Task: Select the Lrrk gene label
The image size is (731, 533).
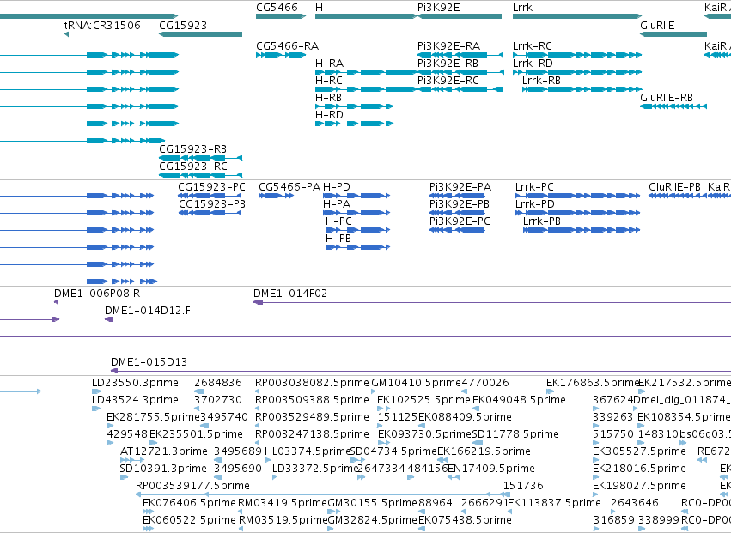Action: coord(522,8)
